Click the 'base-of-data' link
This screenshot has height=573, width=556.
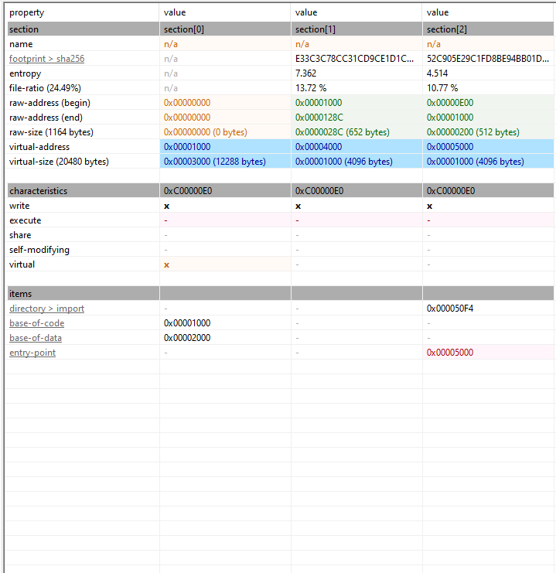(36, 338)
